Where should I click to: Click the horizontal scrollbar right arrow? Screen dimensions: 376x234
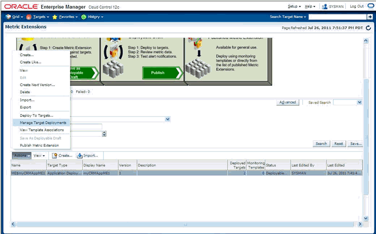(359, 224)
